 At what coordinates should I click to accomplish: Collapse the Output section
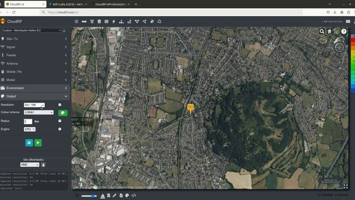click(x=34, y=96)
